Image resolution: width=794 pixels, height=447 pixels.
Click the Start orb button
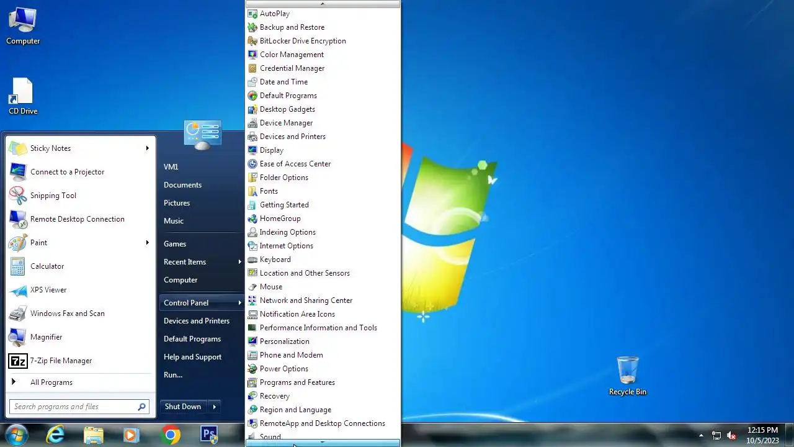[x=17, y=435]
